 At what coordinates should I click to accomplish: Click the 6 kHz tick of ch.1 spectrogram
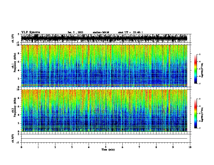click(x=19, y=62)
